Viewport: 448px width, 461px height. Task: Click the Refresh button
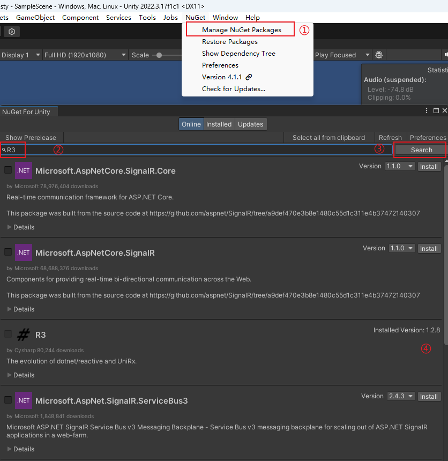point(390,138)
